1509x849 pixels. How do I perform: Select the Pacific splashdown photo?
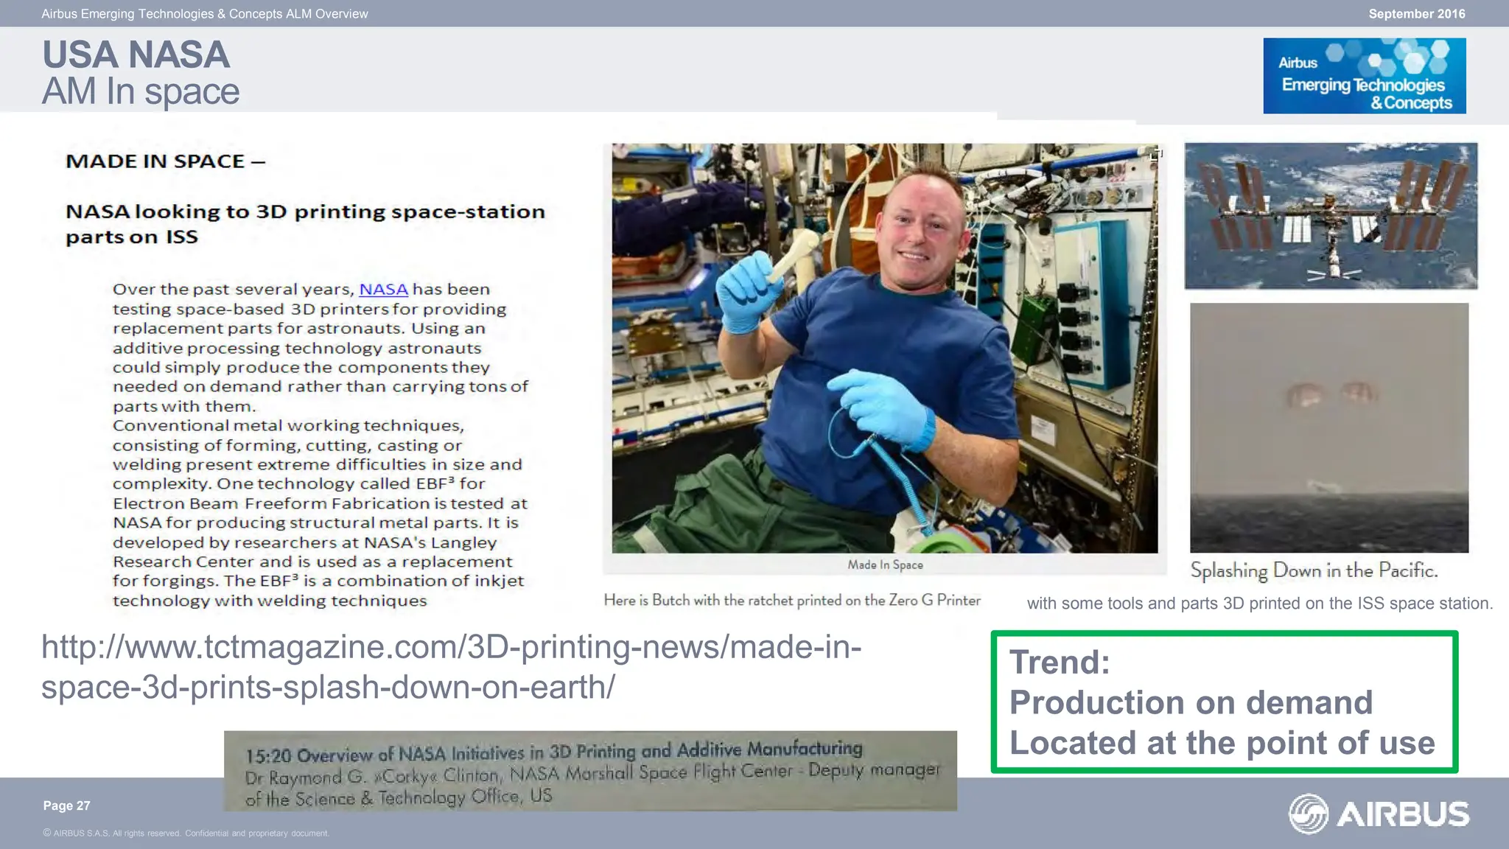coord(1329,427)
